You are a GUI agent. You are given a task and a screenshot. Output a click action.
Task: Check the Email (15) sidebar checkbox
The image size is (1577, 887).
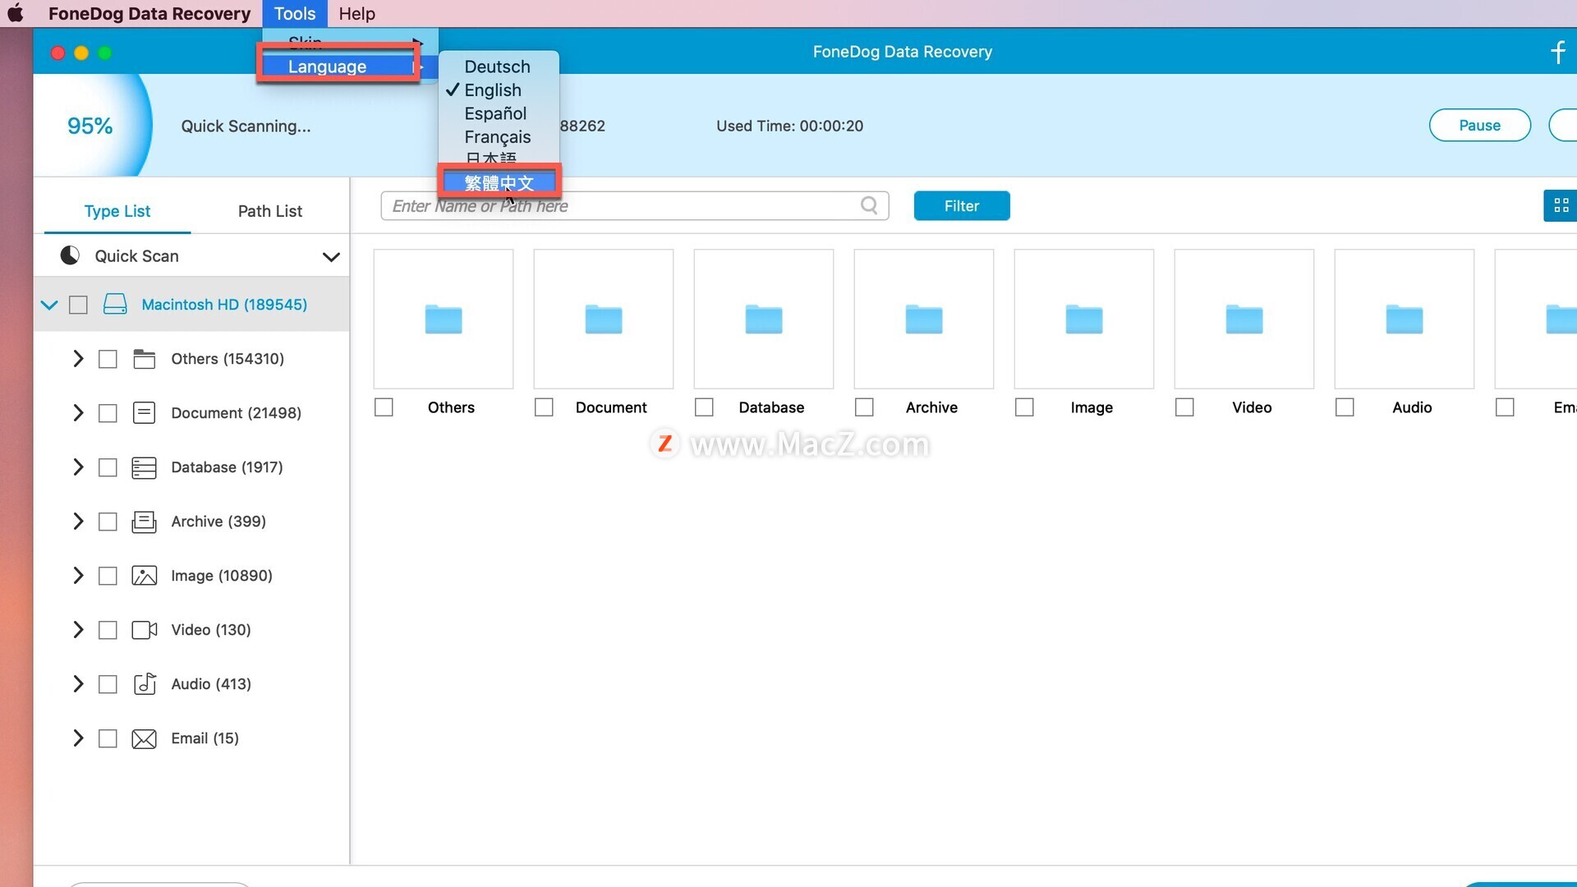click(x=108, y=738)
